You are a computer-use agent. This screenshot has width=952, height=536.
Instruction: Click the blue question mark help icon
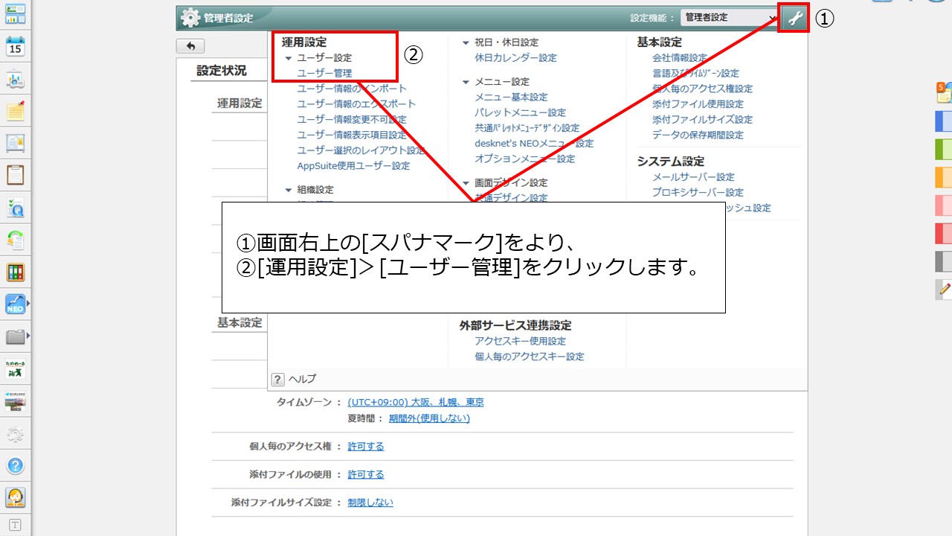[x=16, y=466]
